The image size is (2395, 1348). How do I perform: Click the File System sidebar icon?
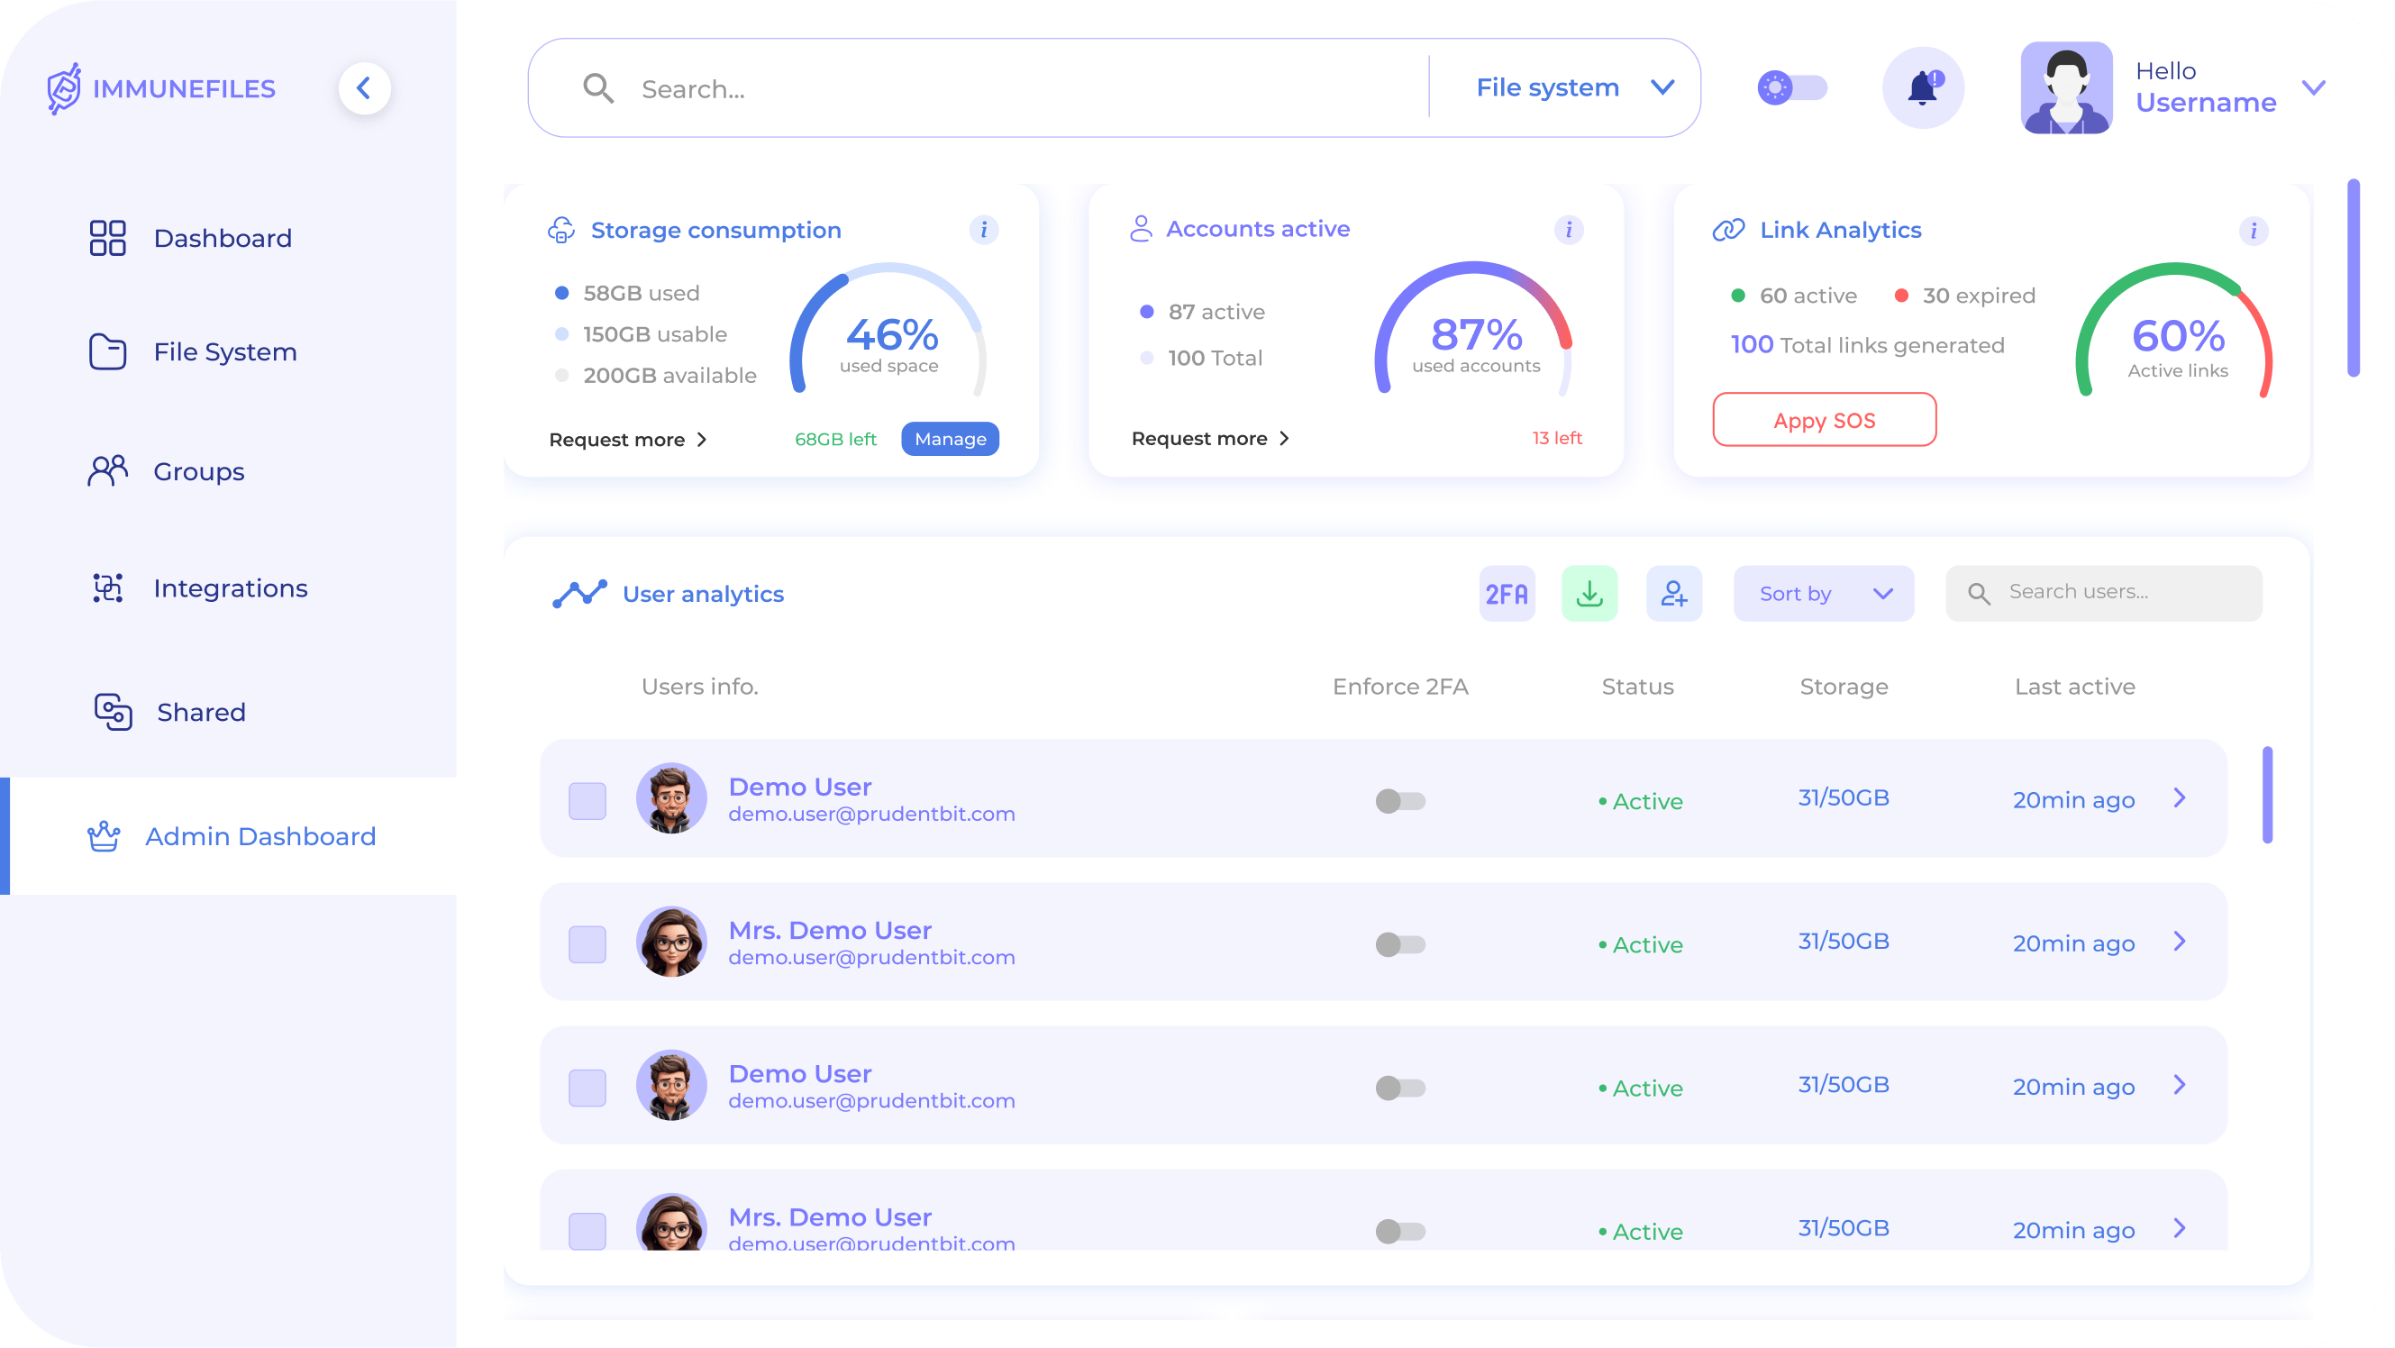click(x=107, y=351)
